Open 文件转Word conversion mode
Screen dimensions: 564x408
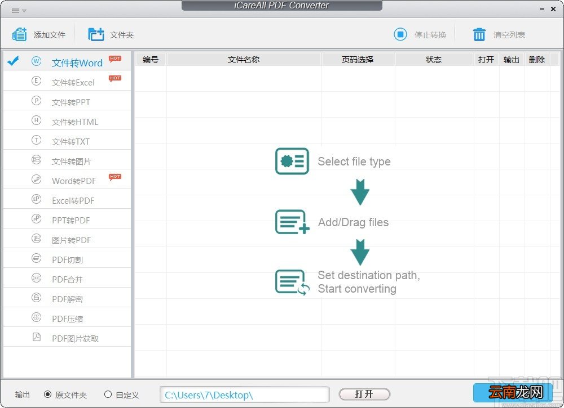[x=67, y=61]
